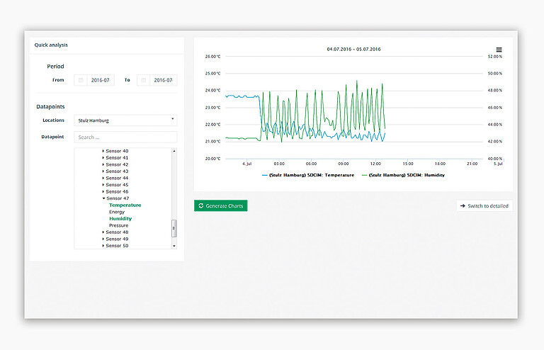Screen dimensions: 544x350
Task: Expand Sensor 50 tree node
Action: (103, 246)
